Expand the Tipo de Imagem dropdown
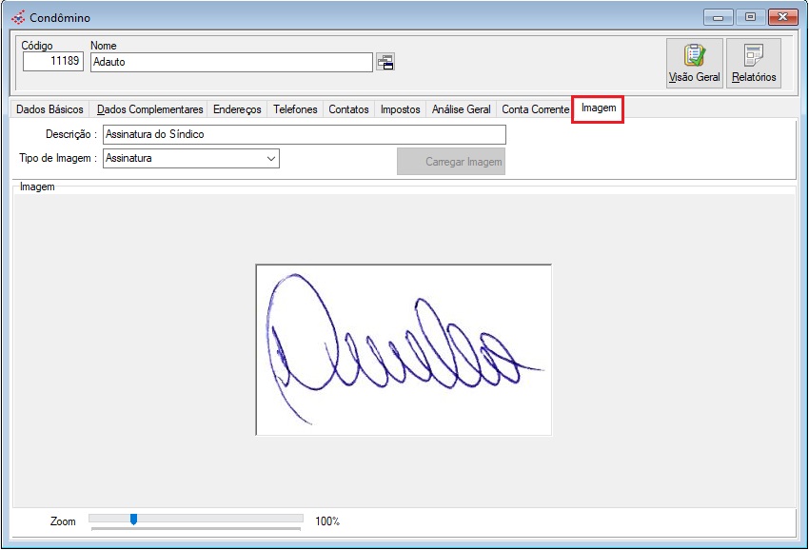This screenshot has width=809, height=550. tap(270, 159)
